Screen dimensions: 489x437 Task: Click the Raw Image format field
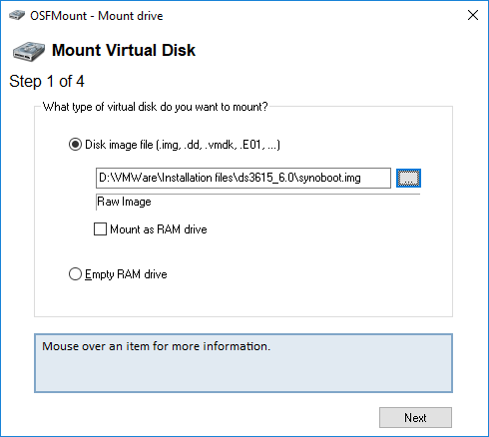point(257,202)
